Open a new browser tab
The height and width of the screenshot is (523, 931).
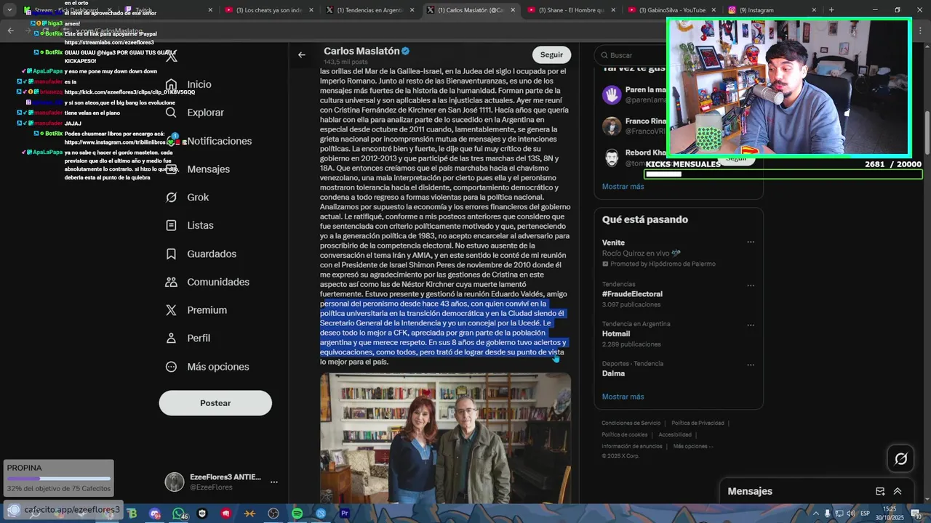tap(831, 10)
